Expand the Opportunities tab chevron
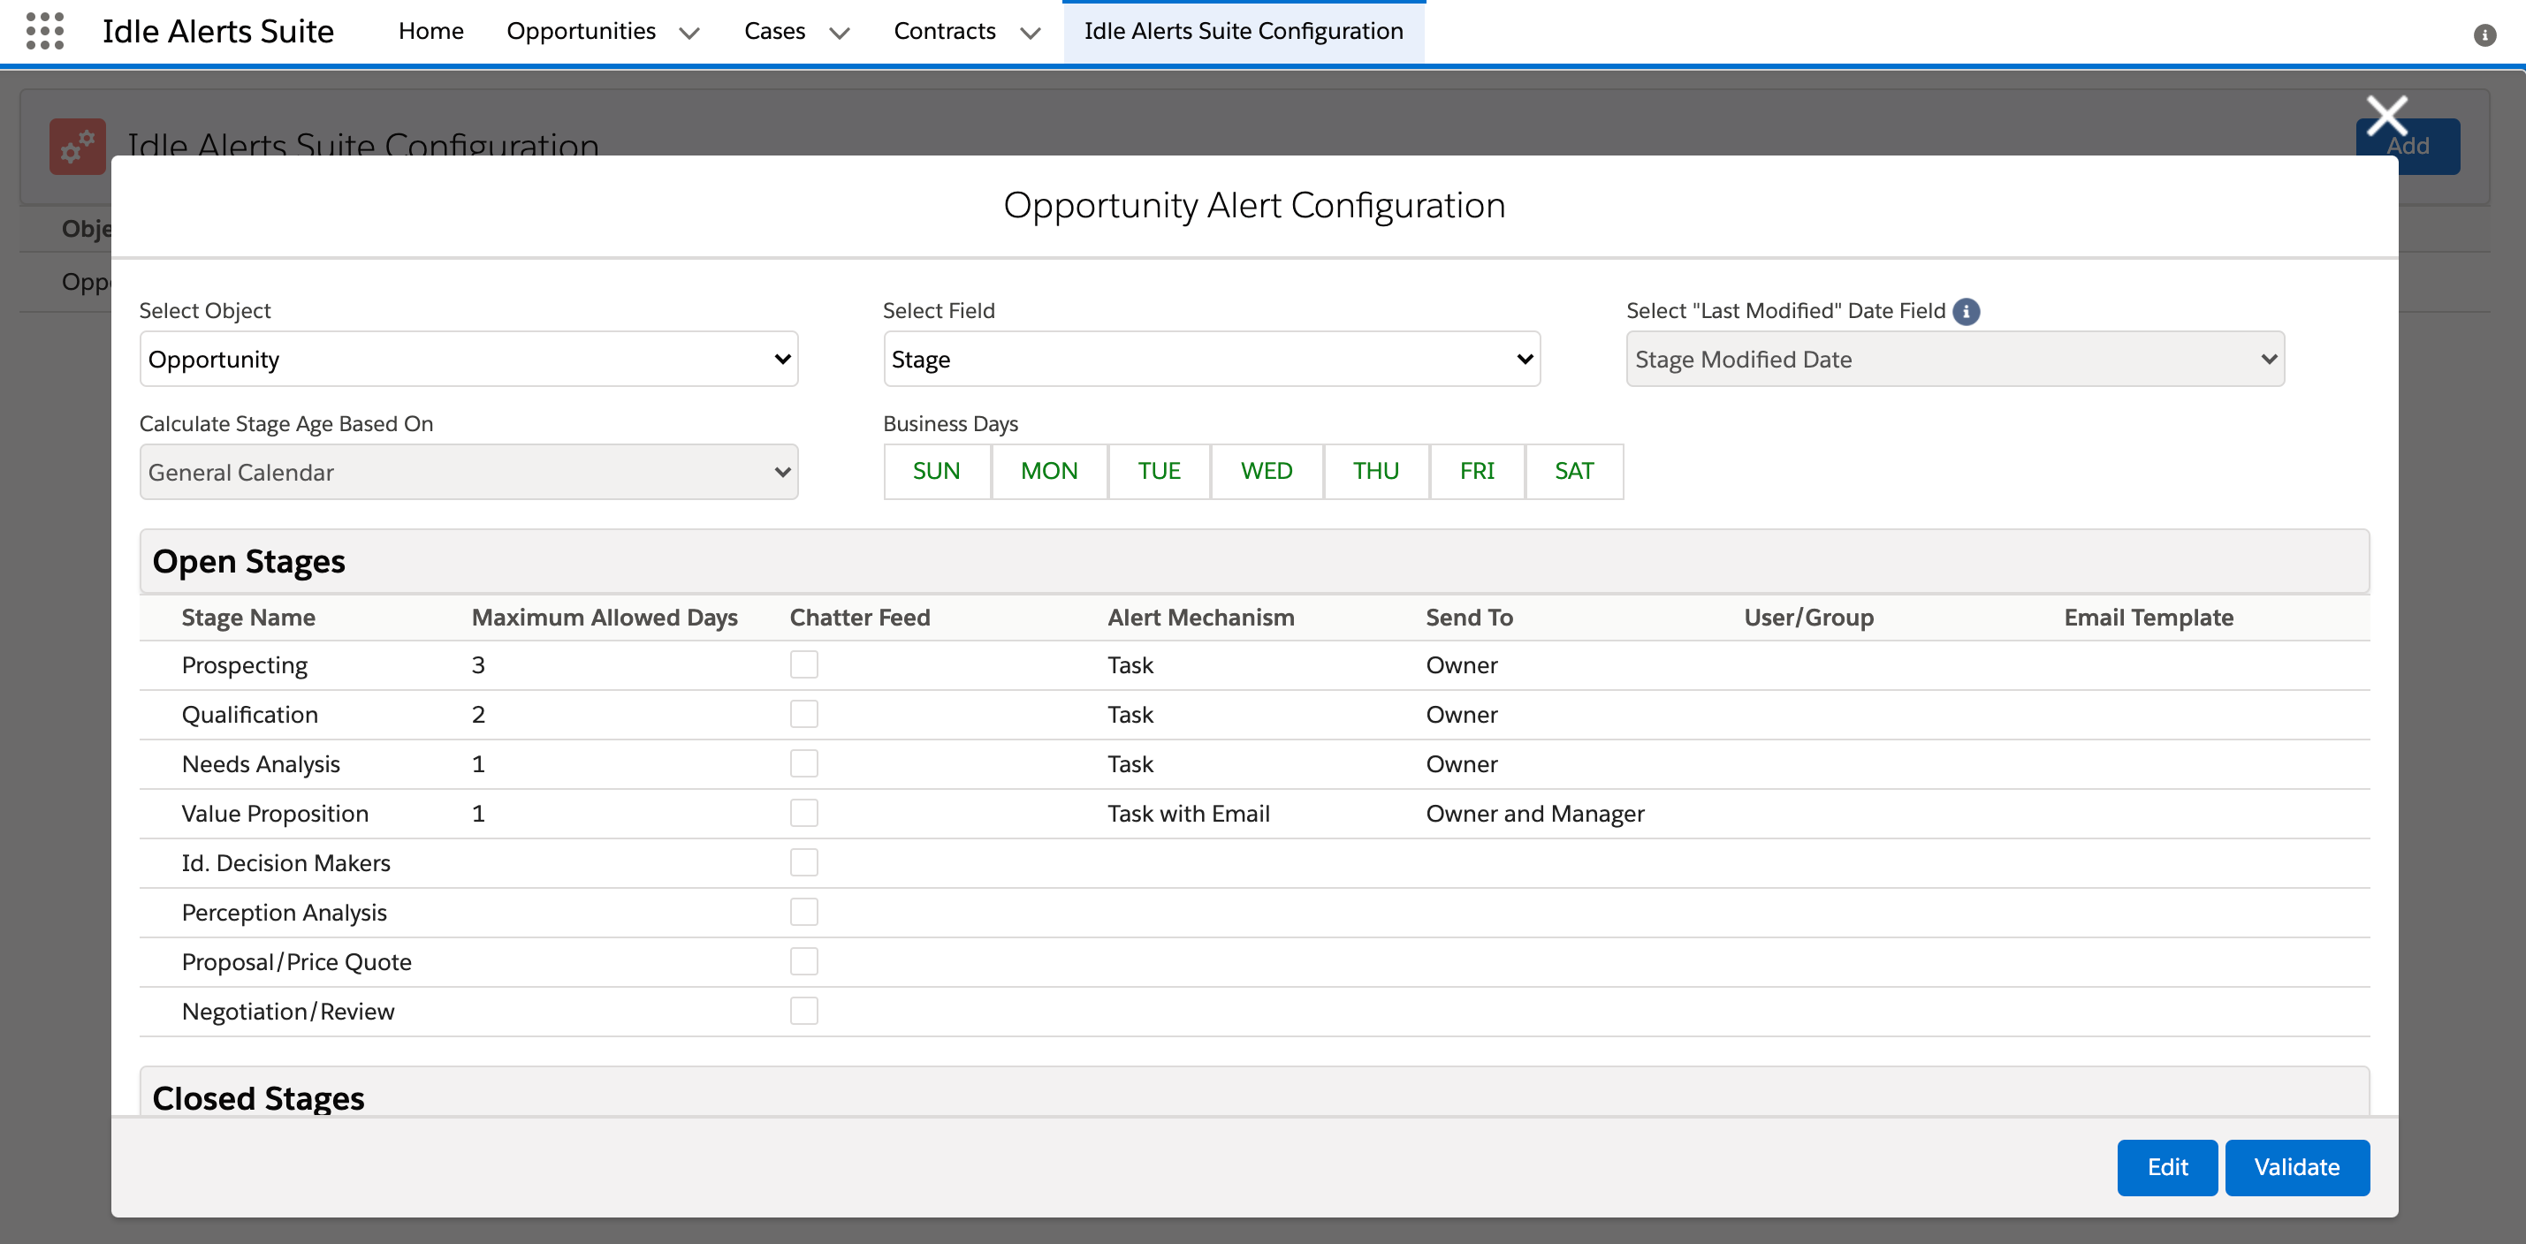2526x1244 pixels. click(x=689, y=34)
